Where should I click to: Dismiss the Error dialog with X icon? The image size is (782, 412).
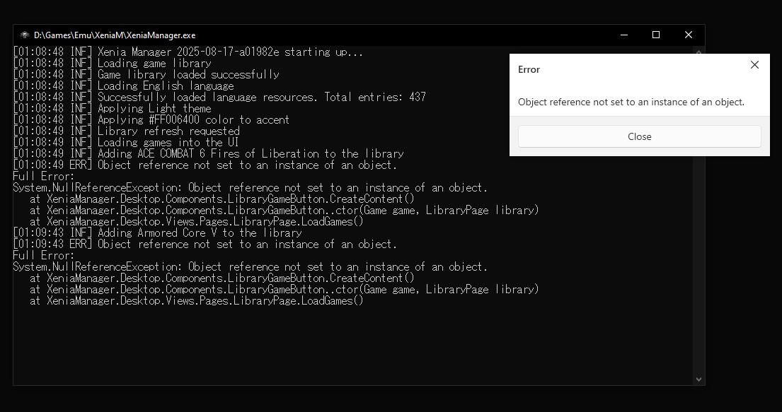[x=754, y=65]
